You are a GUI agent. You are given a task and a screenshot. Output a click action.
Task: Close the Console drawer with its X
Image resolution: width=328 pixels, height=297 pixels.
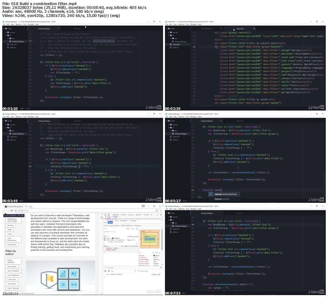click(x=161, y=268)
